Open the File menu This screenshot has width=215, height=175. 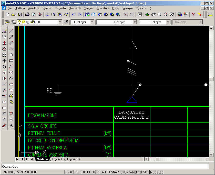pos(9,8)
